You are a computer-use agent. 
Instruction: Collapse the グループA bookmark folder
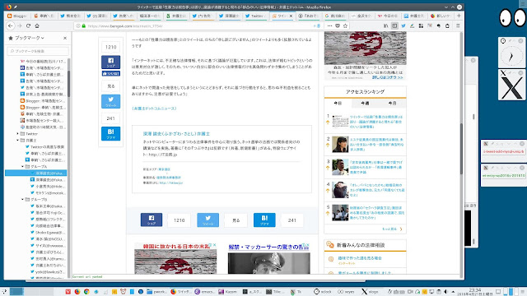[23, 166]
